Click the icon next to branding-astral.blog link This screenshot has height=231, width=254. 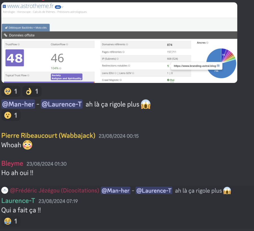click(x=218, y=66)
